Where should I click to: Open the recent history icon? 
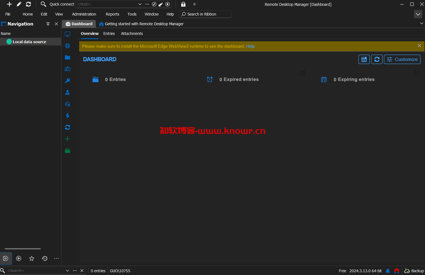click(x=45, y=258)
